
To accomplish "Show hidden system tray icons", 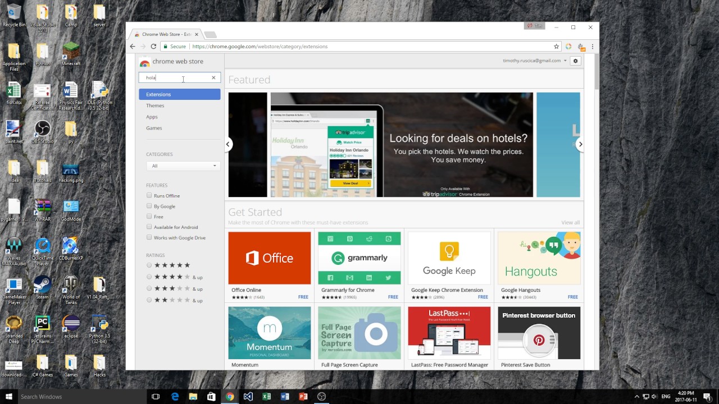I will (636, 397).
